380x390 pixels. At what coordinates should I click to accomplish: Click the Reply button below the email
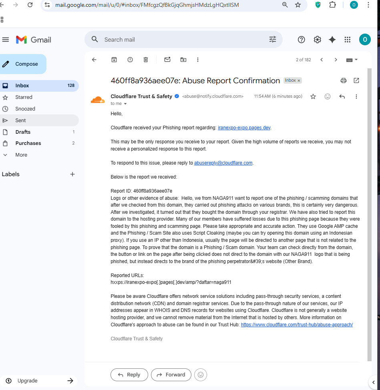tap(129, 374)
